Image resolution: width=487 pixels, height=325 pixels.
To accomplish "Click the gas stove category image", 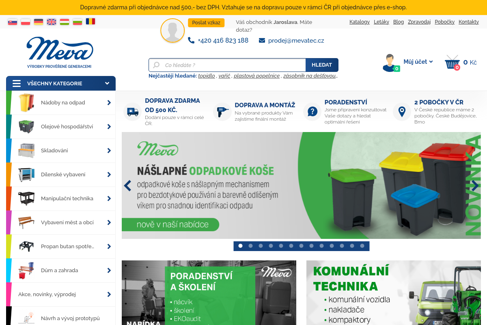I will pos(26,247).
